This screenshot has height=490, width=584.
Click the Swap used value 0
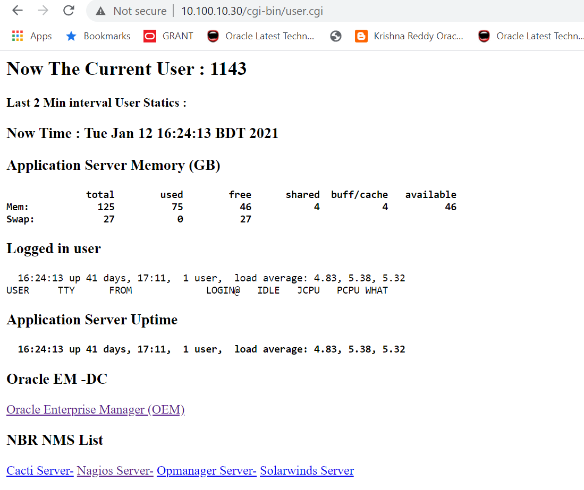(x=180, y=219)
